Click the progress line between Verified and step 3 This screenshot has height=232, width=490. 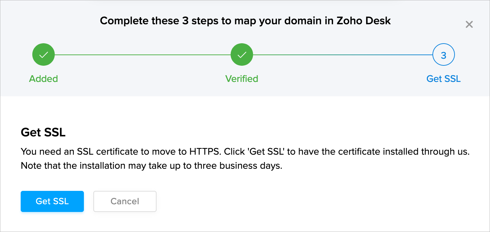click(342, 55)
